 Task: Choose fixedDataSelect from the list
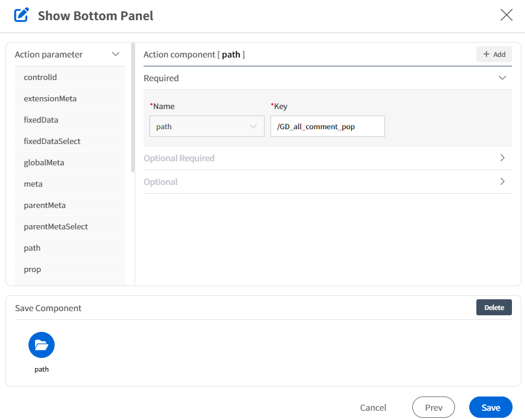[x=69, y=141]
